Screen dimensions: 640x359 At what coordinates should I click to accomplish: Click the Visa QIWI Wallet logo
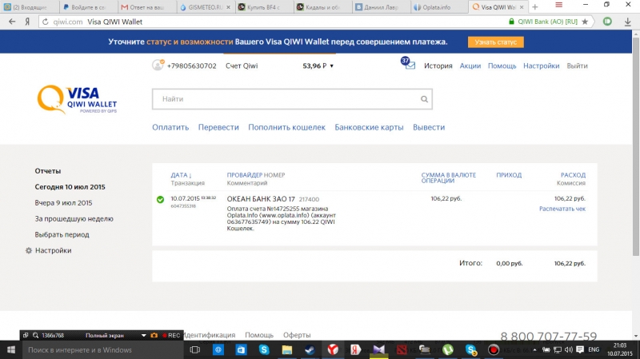pos(77,99)
